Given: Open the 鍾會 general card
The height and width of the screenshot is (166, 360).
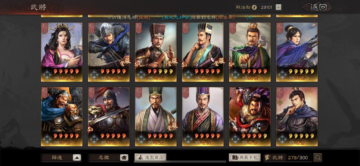Looking at the screenshot, I should click(297, 117).
